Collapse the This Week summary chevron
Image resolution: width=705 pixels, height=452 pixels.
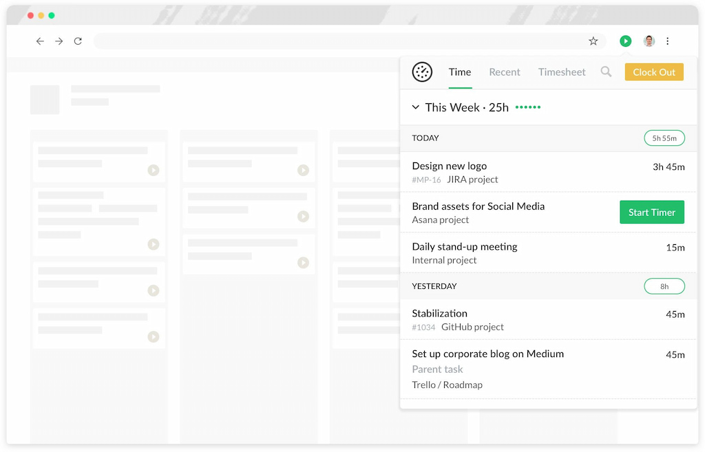tap(415, 107)
